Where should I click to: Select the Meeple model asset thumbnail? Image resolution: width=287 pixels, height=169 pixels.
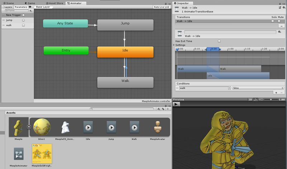point(19,127)
